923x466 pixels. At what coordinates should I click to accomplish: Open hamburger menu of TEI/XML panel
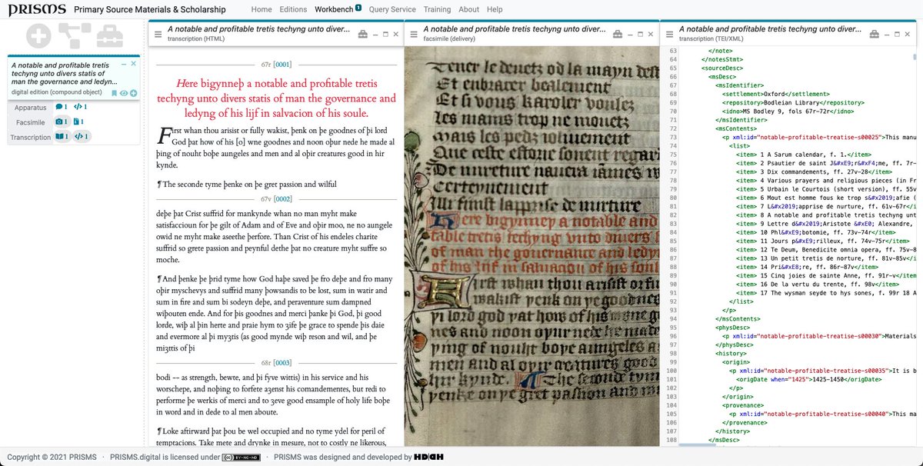point(671,34)
